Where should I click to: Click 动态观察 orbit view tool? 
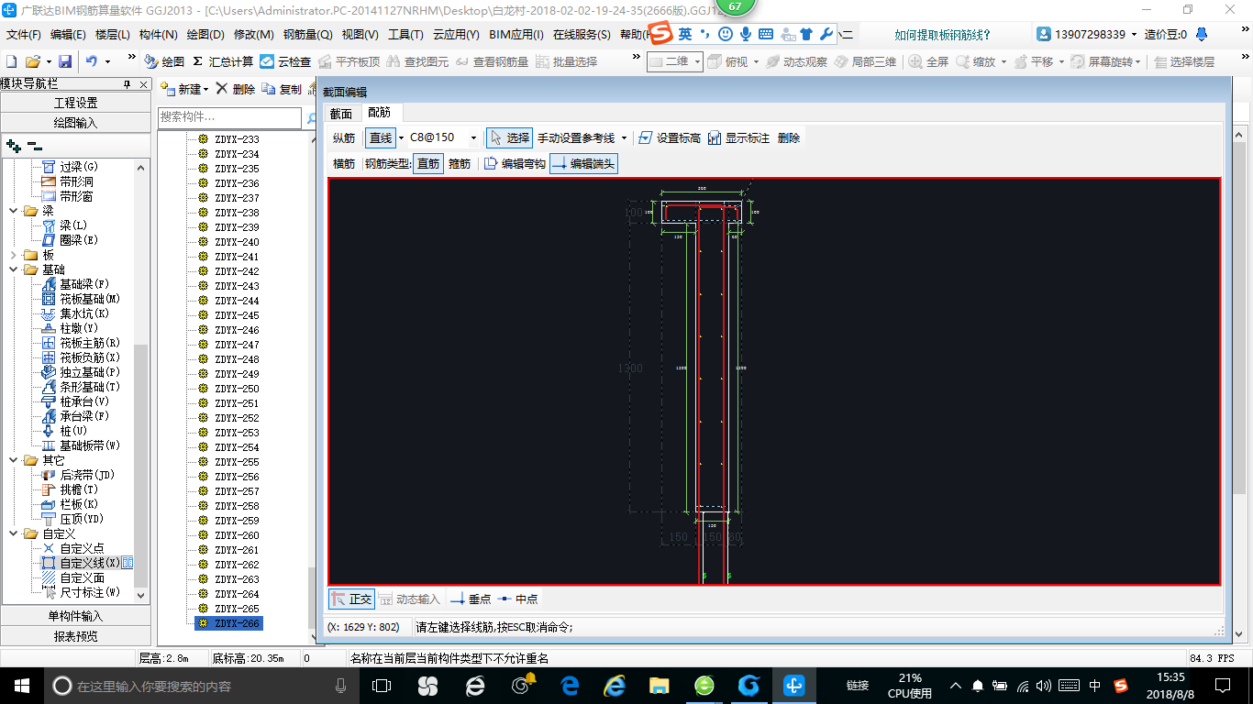796,61
